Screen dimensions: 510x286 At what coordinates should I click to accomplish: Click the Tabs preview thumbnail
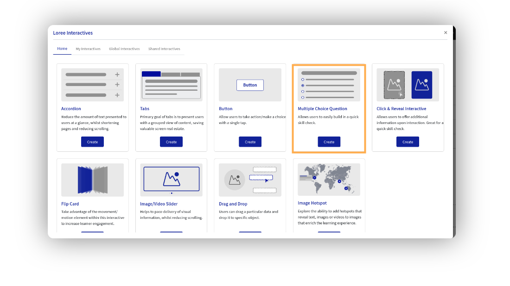coord(171,85)
